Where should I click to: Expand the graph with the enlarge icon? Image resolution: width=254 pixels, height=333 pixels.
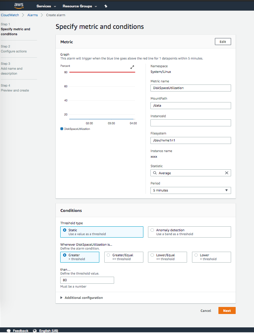click(x=132, y=67)
